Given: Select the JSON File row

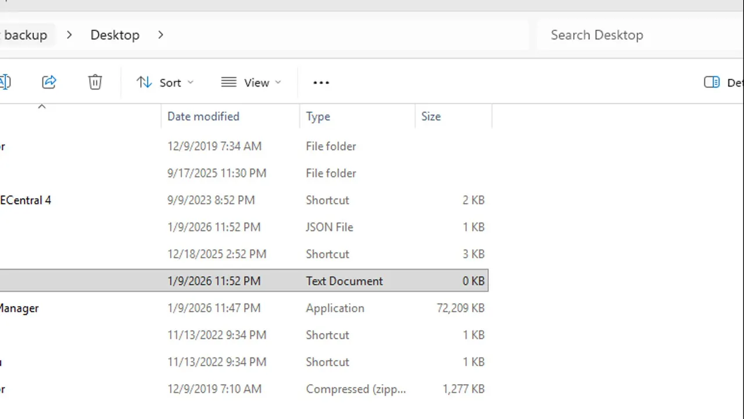Looking at the screenshot, I should click(329, 227).
